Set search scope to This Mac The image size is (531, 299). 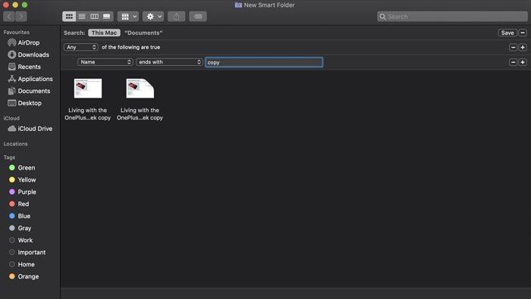point(105,33)
